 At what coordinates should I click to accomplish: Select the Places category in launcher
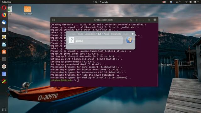tap(106, 34)
